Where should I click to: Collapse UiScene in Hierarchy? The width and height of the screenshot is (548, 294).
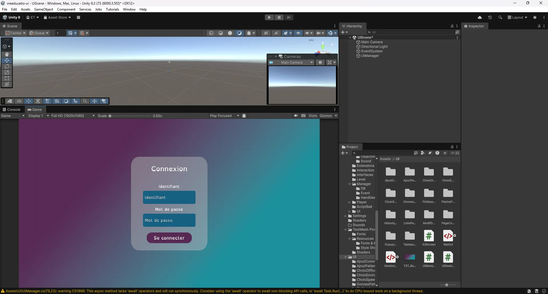[350, 38]
